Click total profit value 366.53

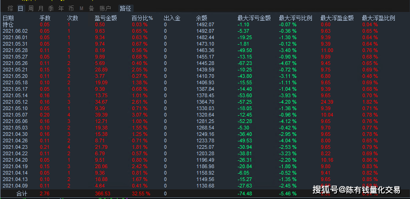pyautogui.click(x=102, y=194)
